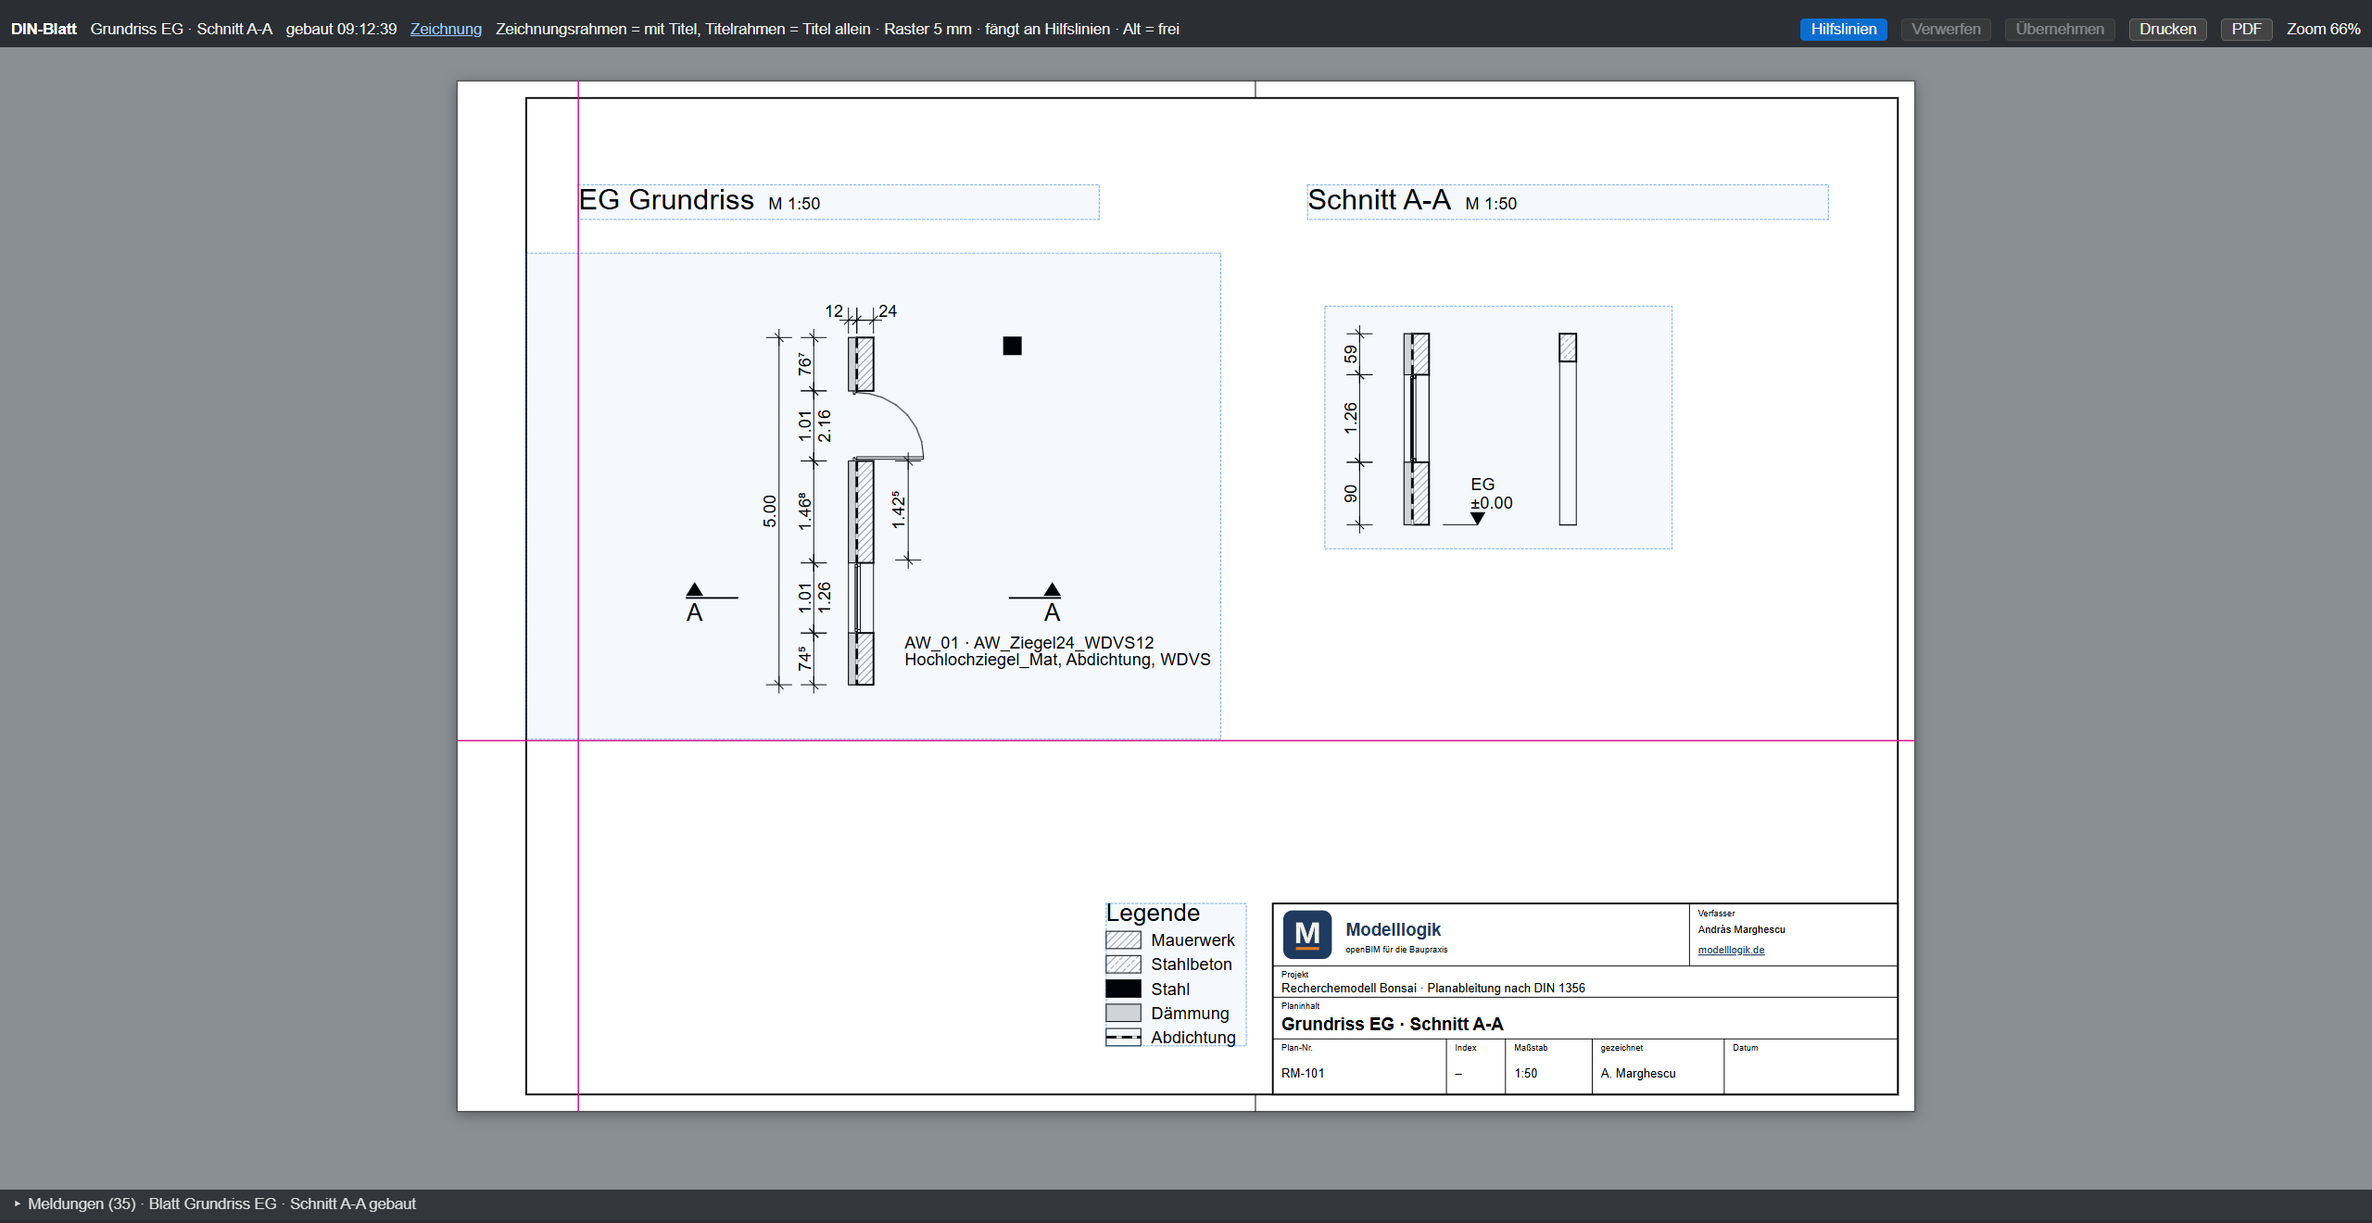The width and height of the screenshot is (2372, 1223).
Task: Click the wall label AW_01 · AW_Ziegel24_WDVS12
Action: 1029,642
